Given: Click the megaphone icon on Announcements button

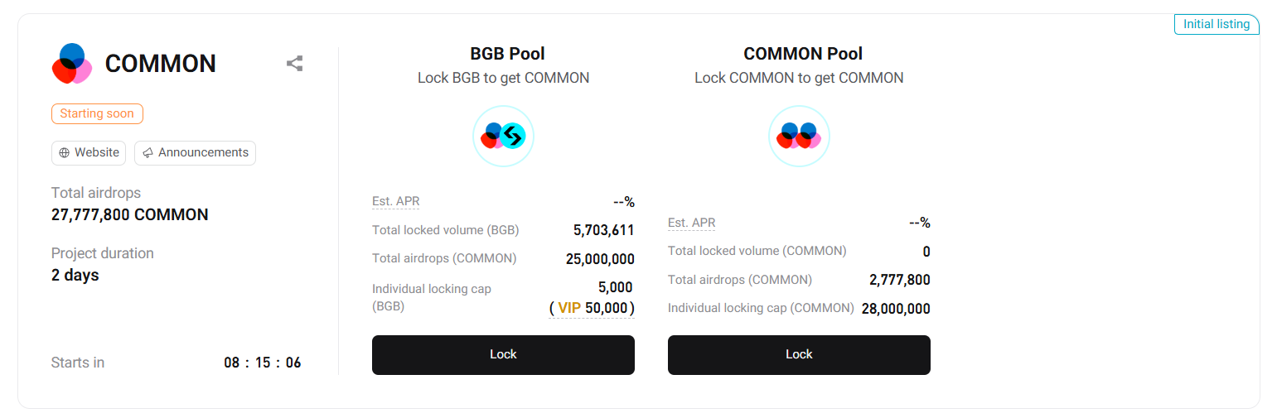Looking at the screenshot, I should pyautogui.click(x=148, y=153).
